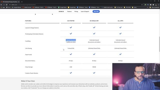Viewport: 160px width, 90px height.
Task: Open the GFXMentor - Home Facebook bookmark
Action: 82,7
